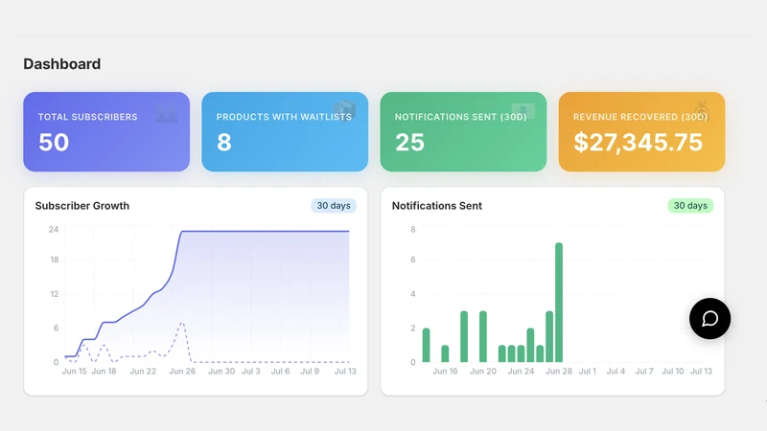Click the 8 products with waitlists value
The width and height of the screenshot is (767, 431).
[x=224, y=142]
